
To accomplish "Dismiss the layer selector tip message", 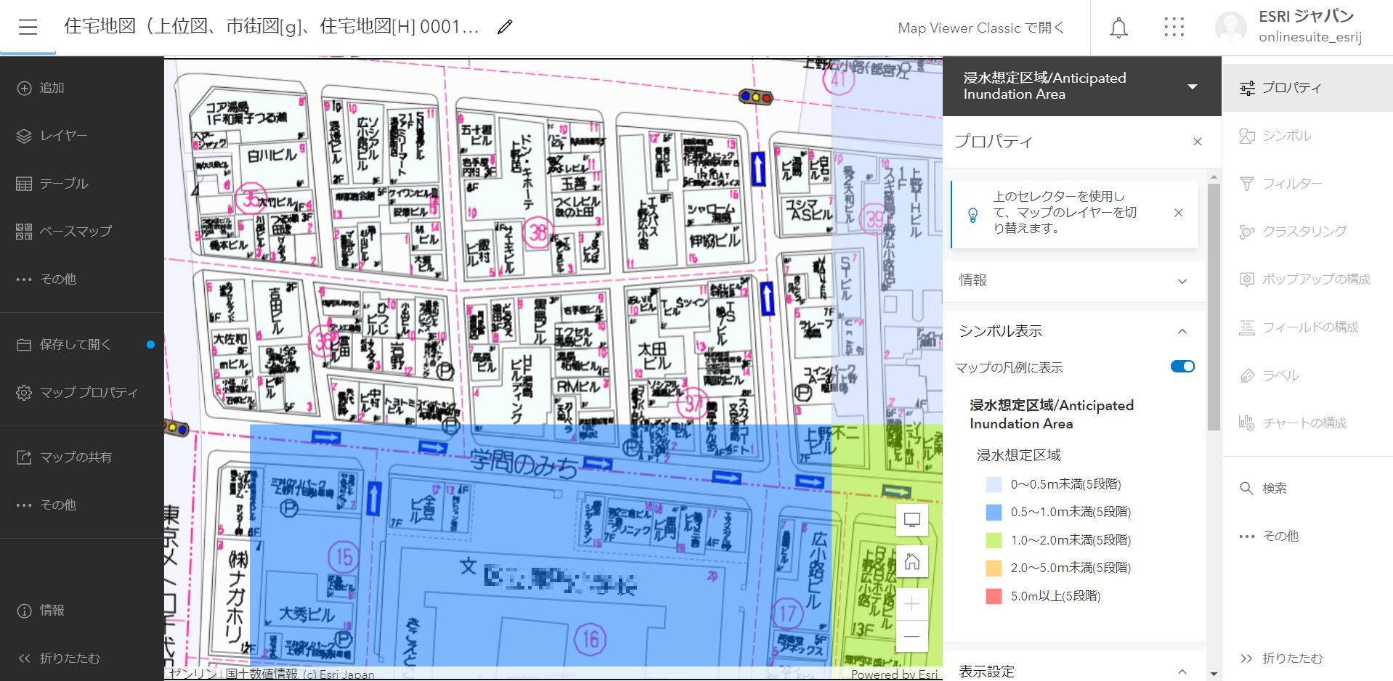I will tap(1178, 213).
